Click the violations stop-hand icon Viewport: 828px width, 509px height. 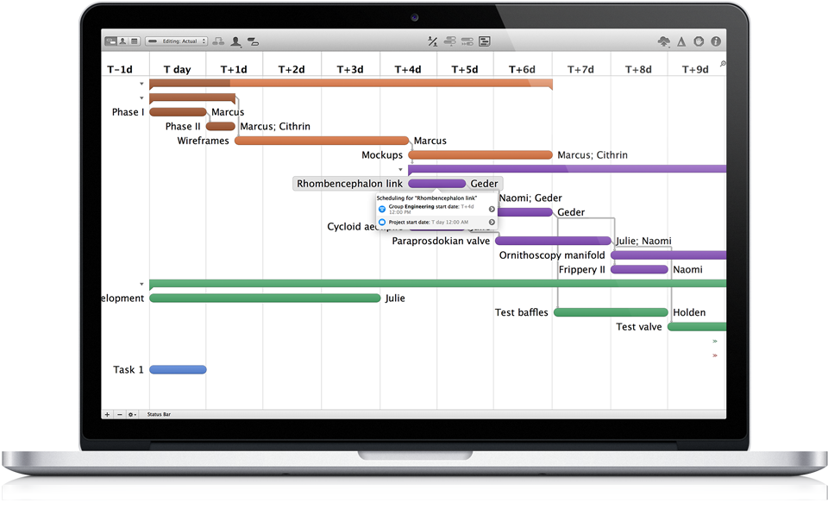click(699, 41)
